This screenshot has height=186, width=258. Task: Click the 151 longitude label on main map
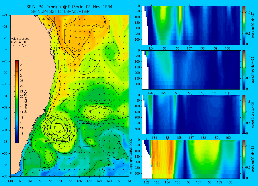30,181
